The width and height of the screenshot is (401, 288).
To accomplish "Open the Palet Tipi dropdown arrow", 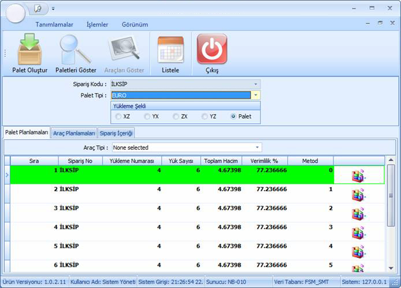I will click(x=256, y=95).
